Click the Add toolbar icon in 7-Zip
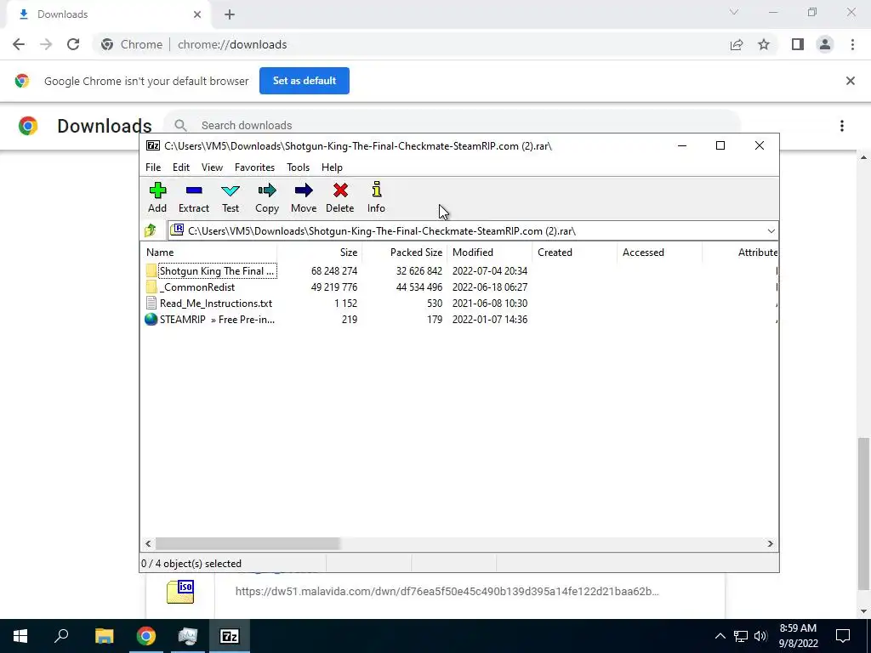 pos(157,197)
